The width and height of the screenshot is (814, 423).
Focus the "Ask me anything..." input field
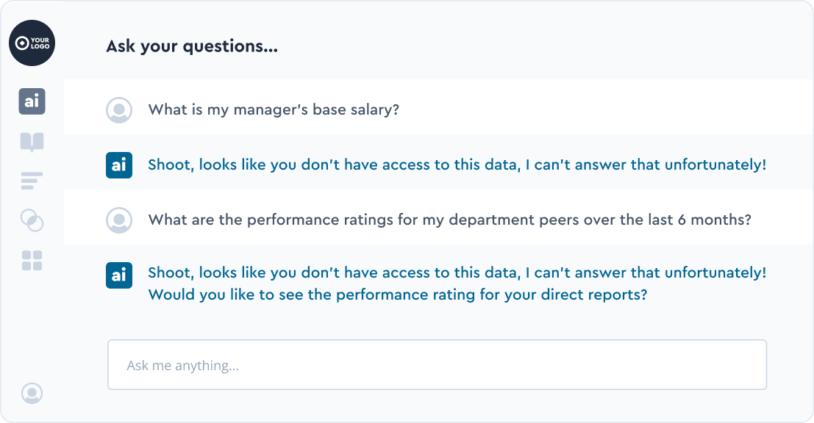[437, 365]
